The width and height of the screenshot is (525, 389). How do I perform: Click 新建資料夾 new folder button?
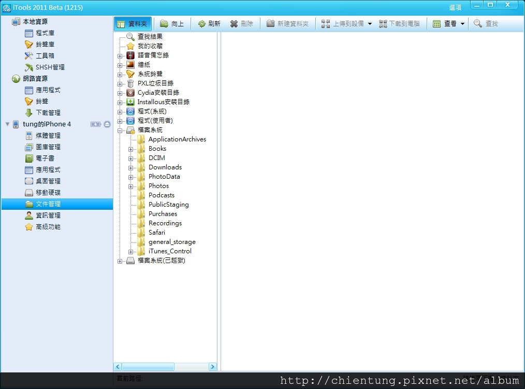click(288, 23)
